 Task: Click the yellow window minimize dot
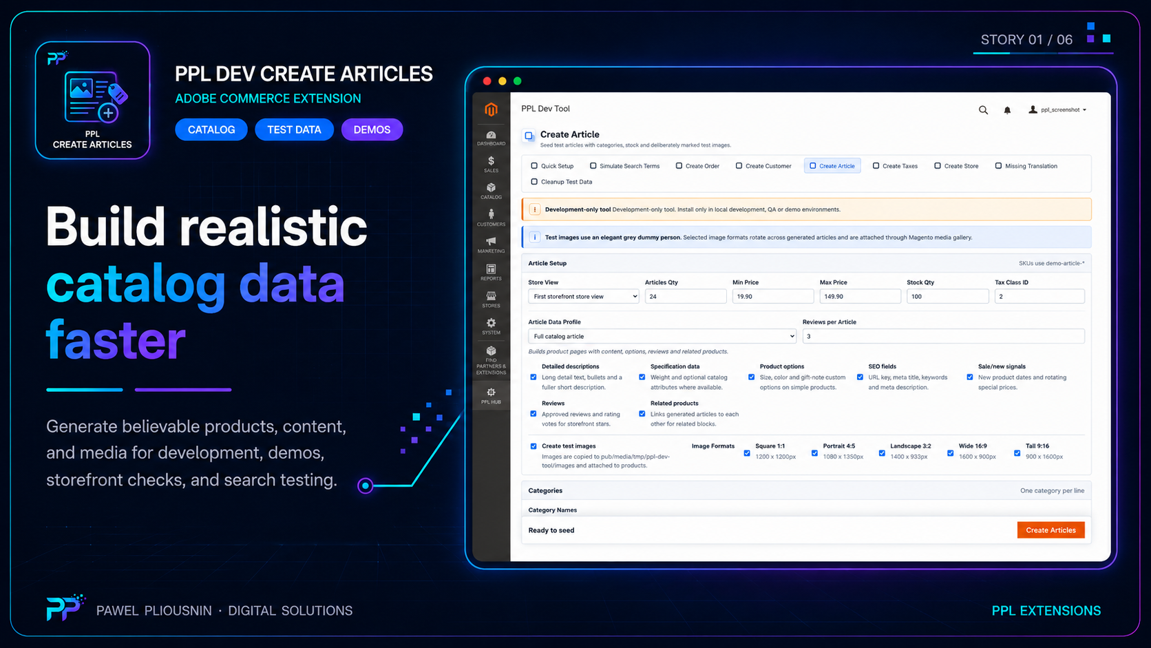(x=503, y=81)
